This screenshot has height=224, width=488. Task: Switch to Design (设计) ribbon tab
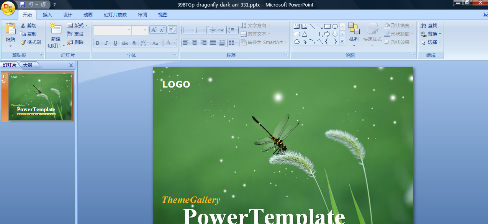tap(68, 15)
